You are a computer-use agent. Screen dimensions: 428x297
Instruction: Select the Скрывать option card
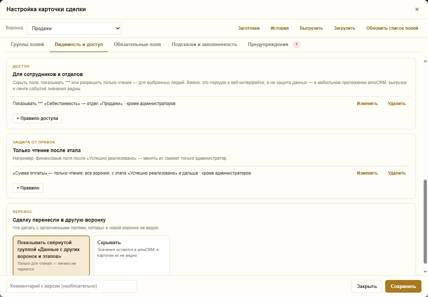(x=131, y=256)
